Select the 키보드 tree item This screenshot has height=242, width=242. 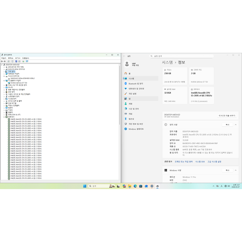point(10,110)
